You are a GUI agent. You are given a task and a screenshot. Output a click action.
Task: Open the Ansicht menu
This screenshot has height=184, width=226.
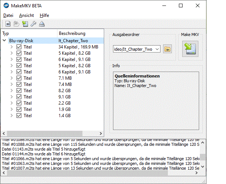(x=27, y=15)
